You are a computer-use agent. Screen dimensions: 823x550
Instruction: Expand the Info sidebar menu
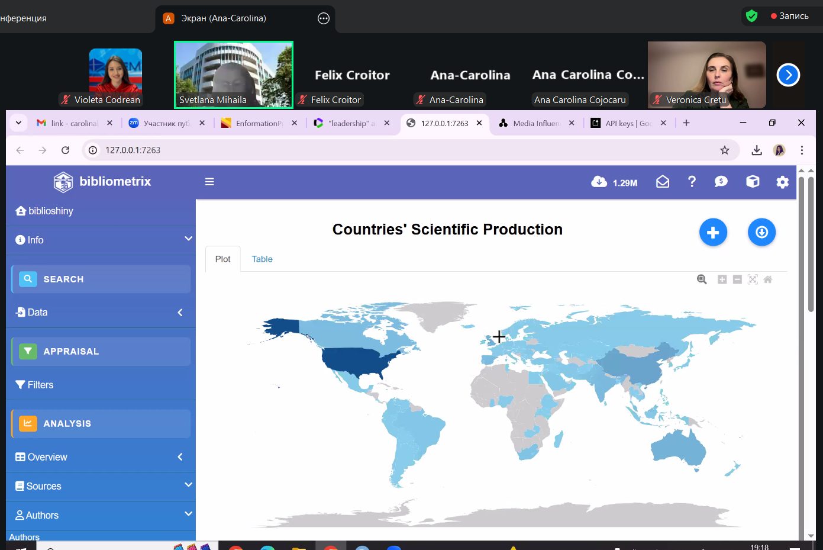tap(101, 240)
